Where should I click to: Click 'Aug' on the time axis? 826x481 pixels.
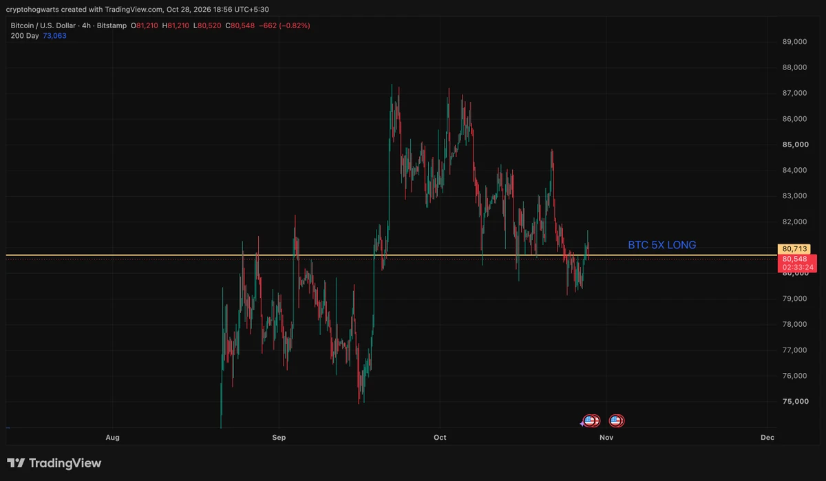coord(113,438)
